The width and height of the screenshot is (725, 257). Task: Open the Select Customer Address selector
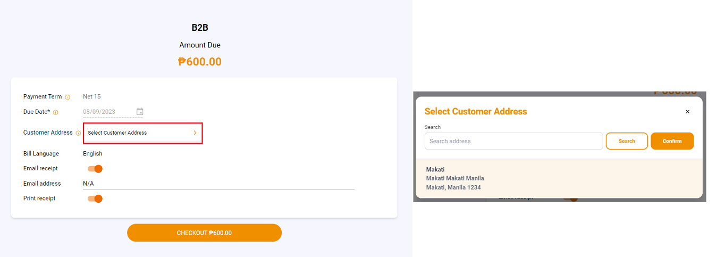point(143,132)
